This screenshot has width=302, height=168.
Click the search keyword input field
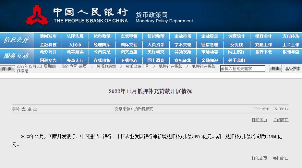(243, 68)
